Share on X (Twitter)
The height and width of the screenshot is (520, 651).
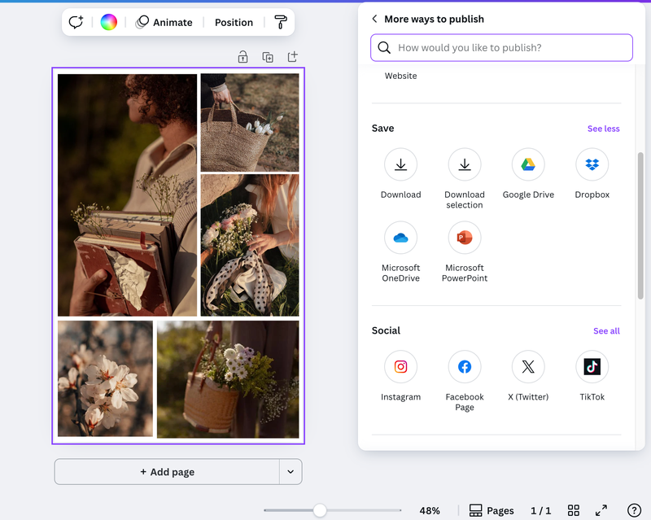528,367
